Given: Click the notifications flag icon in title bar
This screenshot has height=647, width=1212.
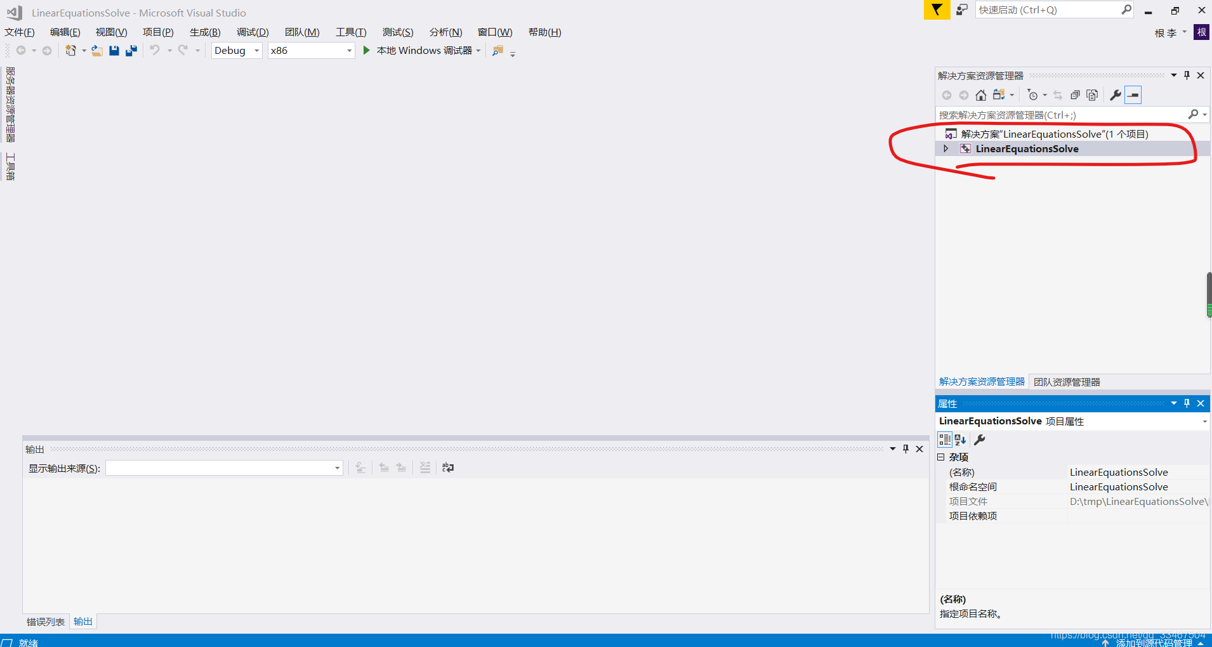Looking at the screenshot, I should [x=937, y=10].
